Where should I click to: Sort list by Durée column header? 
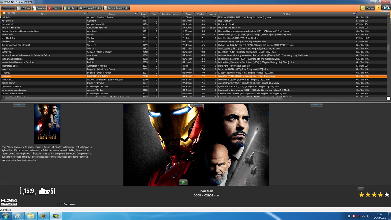[x=188, y=14]
